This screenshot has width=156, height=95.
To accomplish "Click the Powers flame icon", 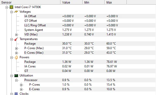I will [x=16, y=57].
